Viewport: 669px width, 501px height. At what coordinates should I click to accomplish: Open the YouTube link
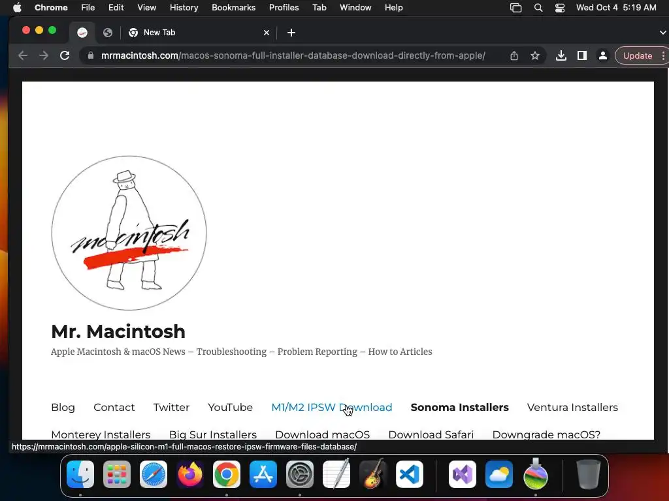(231, 407)
